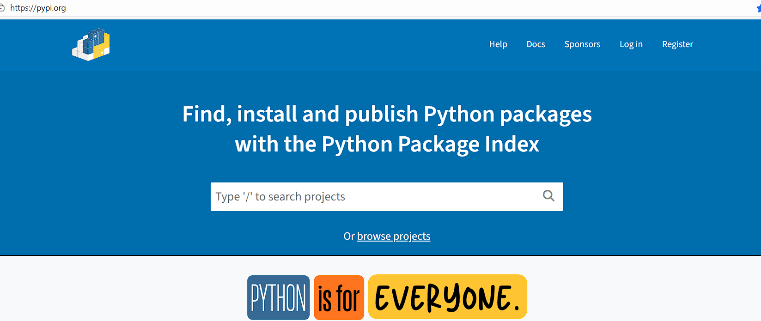The image size is (761, 321).
Task: Click the site info icon beside the URL
Action: [x=2, y=8]
